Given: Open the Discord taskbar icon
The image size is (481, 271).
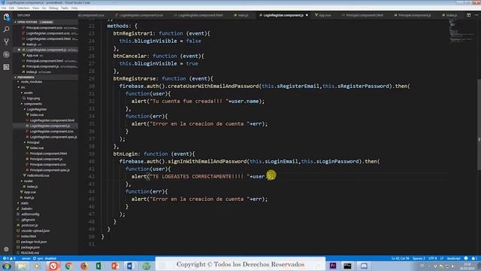Looking at the screenshot, I should click(364, 266).
